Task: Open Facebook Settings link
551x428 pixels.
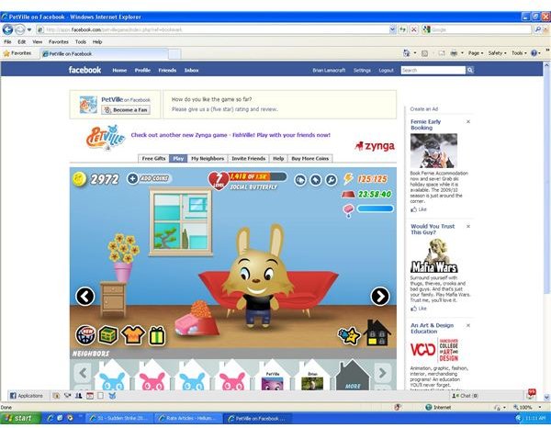Action: [x=362, y=71]
